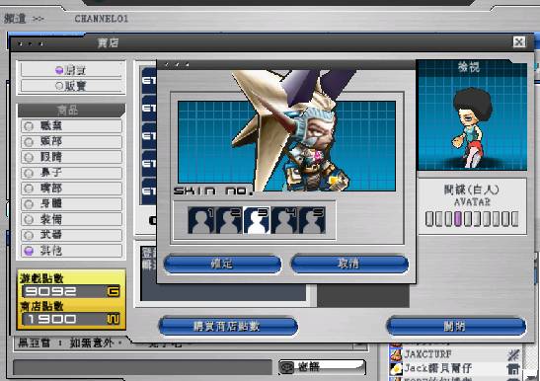Click the 取消 cancel button
Viewport: 540px width, 381px height.
pos(349,265)
